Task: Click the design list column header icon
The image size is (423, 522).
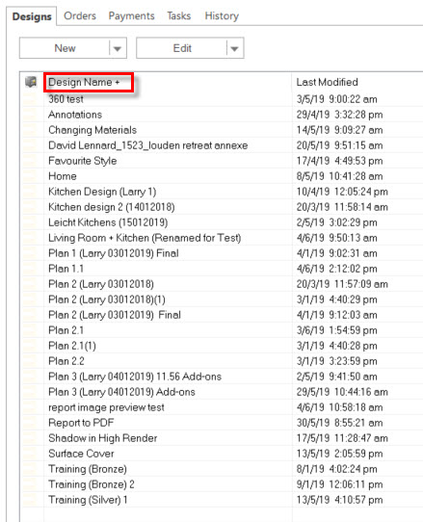Action: pos(31,82)
